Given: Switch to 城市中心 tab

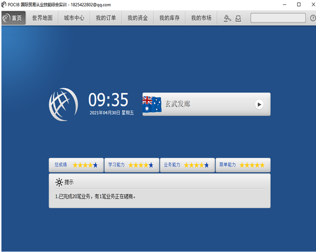Looking at the screenshot, I should [74, 18].
